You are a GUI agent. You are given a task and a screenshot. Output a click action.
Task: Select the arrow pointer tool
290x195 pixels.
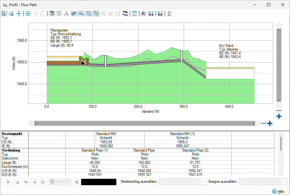pos(4,13)
